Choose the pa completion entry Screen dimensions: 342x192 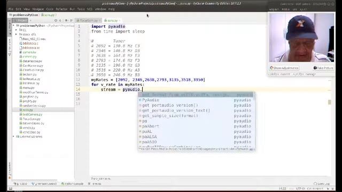[x=196, y=121]
